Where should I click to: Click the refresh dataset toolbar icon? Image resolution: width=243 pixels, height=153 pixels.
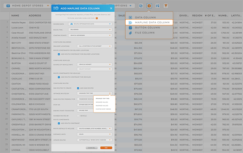[141, 6]
